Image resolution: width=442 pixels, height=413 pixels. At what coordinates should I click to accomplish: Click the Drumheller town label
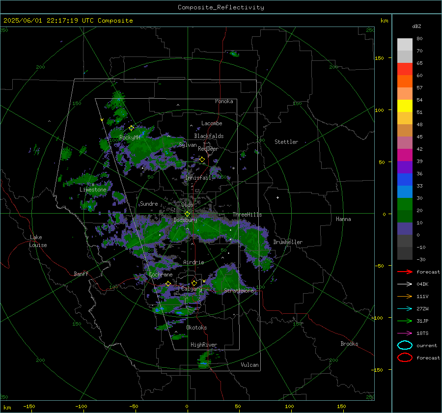click(x=288, y=242)
